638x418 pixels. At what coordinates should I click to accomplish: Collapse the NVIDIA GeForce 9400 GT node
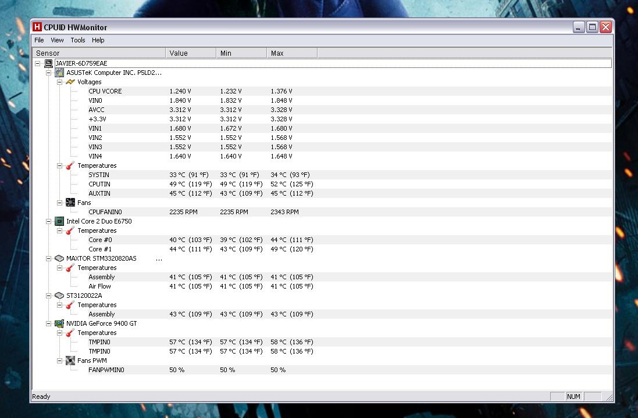(x=49, y=323)
